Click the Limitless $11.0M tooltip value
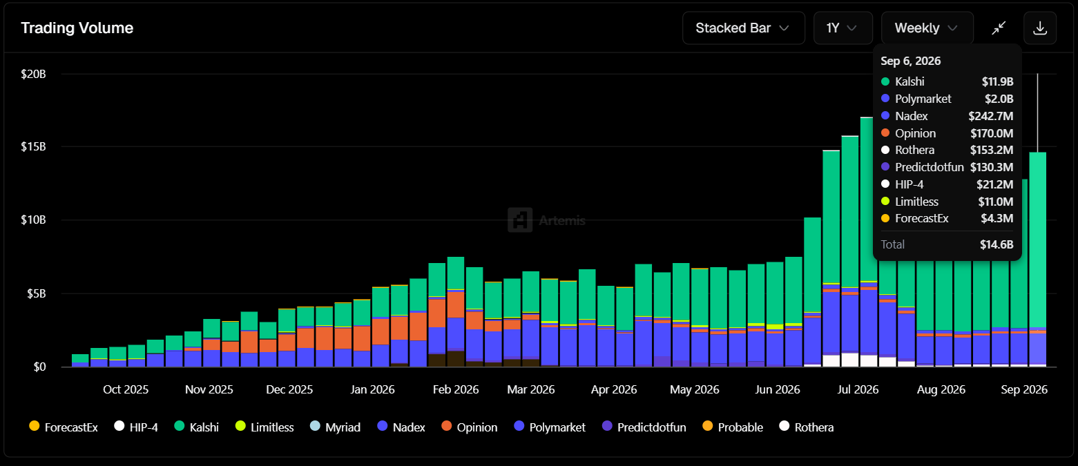1078x466 pixels. [x=995, y=202]
